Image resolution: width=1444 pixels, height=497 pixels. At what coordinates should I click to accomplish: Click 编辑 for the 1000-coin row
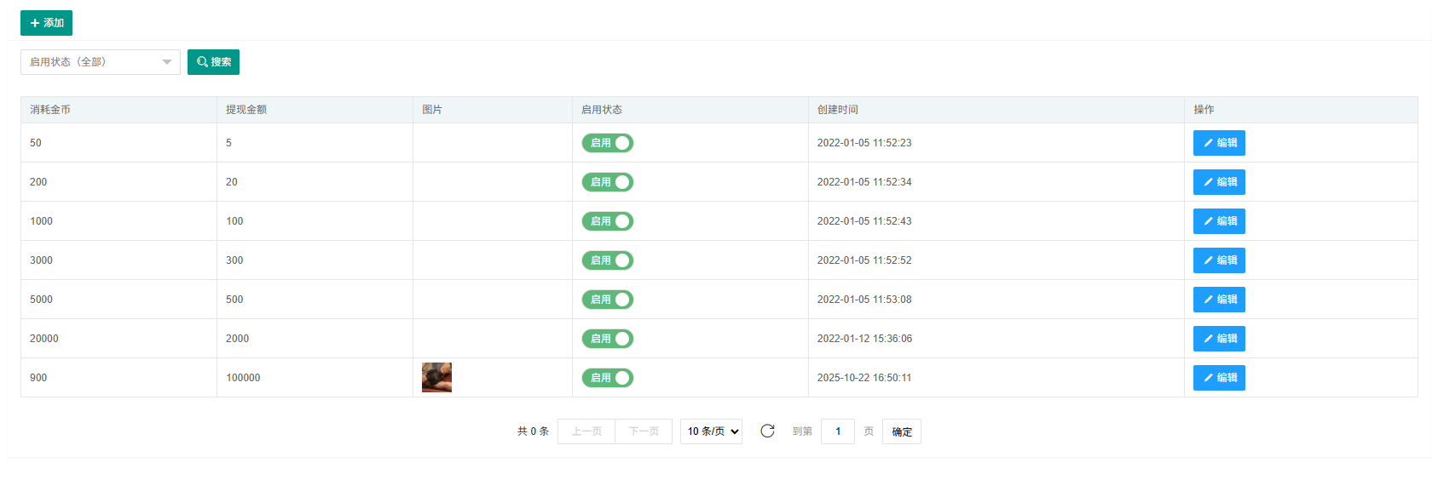(x=1218, y=221)
